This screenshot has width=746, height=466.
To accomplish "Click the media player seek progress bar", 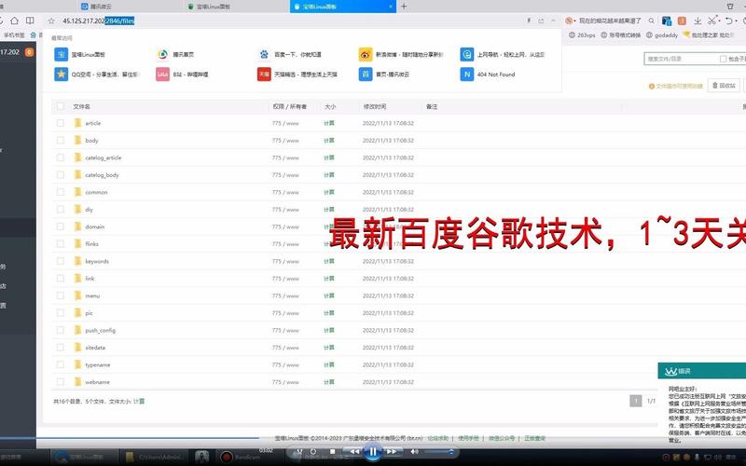I will 130,437.
